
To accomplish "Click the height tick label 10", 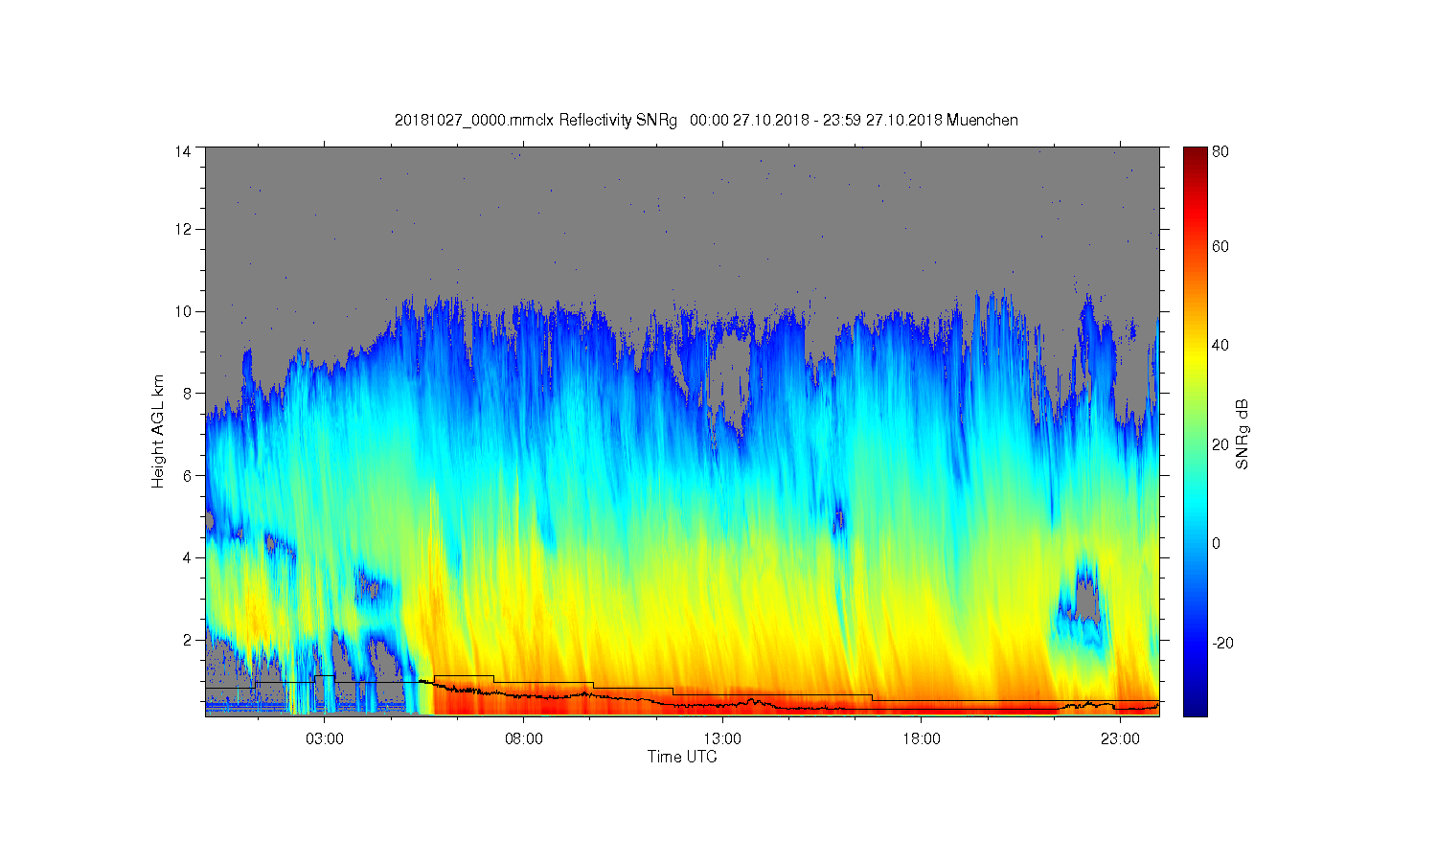I will coord(183,311).
